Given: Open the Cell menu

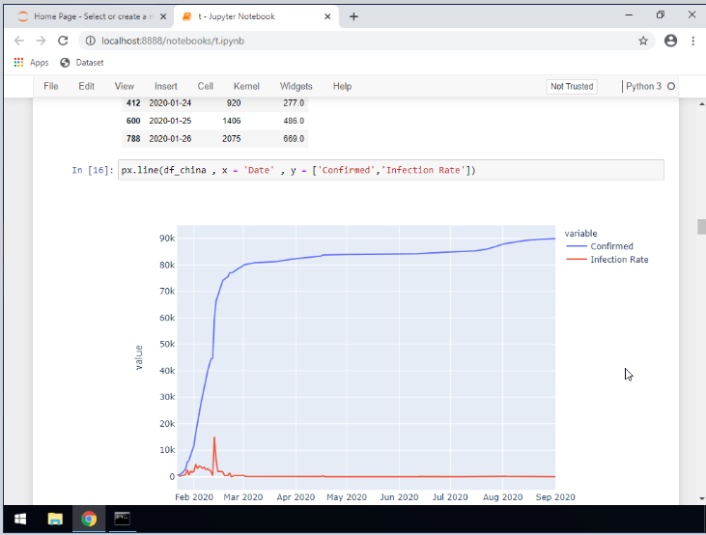Looking at the screenshot, I should pos(206,87).
